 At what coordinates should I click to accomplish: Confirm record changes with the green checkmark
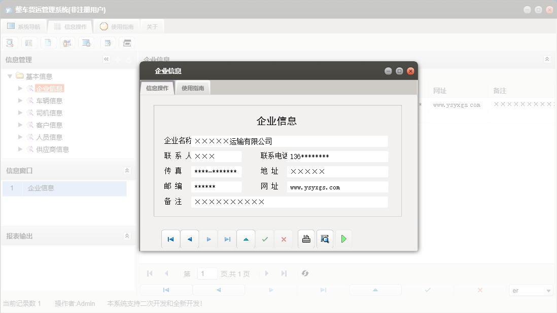(x=264, y=239)
